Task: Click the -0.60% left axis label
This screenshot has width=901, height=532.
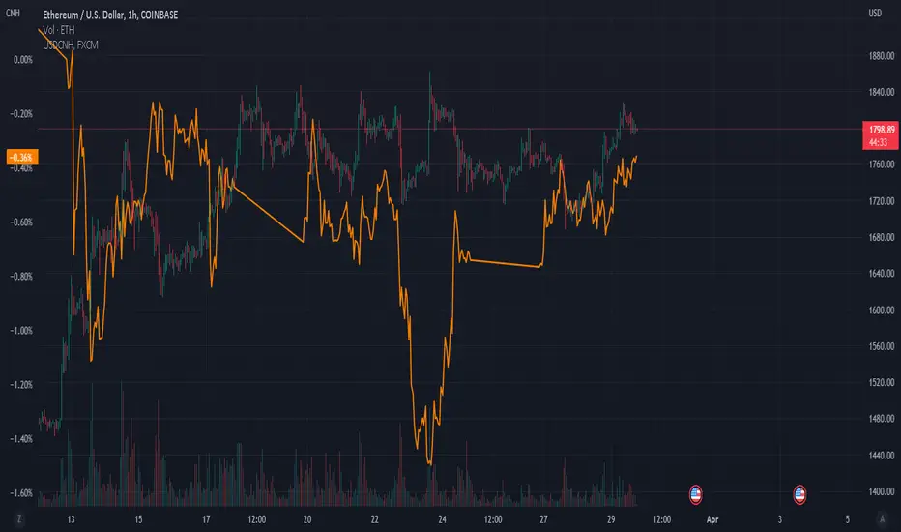Action: [21, 222]
